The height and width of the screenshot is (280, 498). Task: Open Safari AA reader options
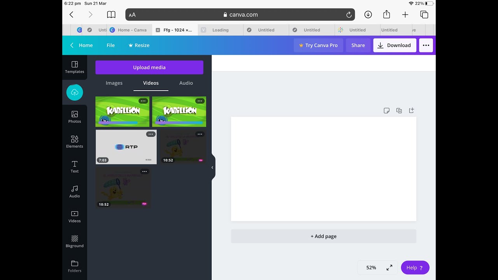pyautogui.click(x=132, y=15)
